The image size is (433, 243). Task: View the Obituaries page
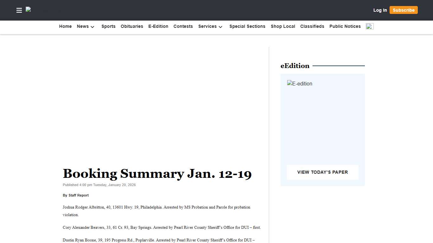pyautogui.click(x=132, y=27)
